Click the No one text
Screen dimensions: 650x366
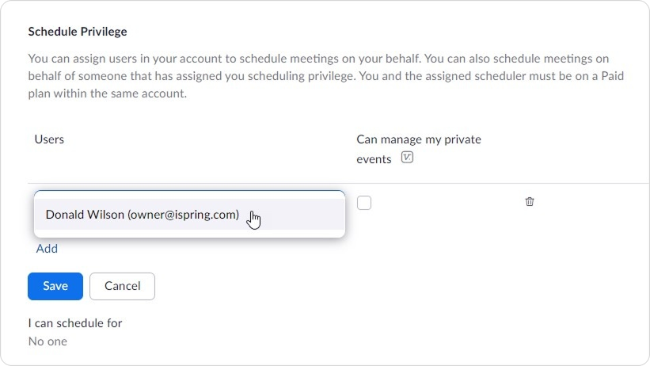click(x=48, y=341)
